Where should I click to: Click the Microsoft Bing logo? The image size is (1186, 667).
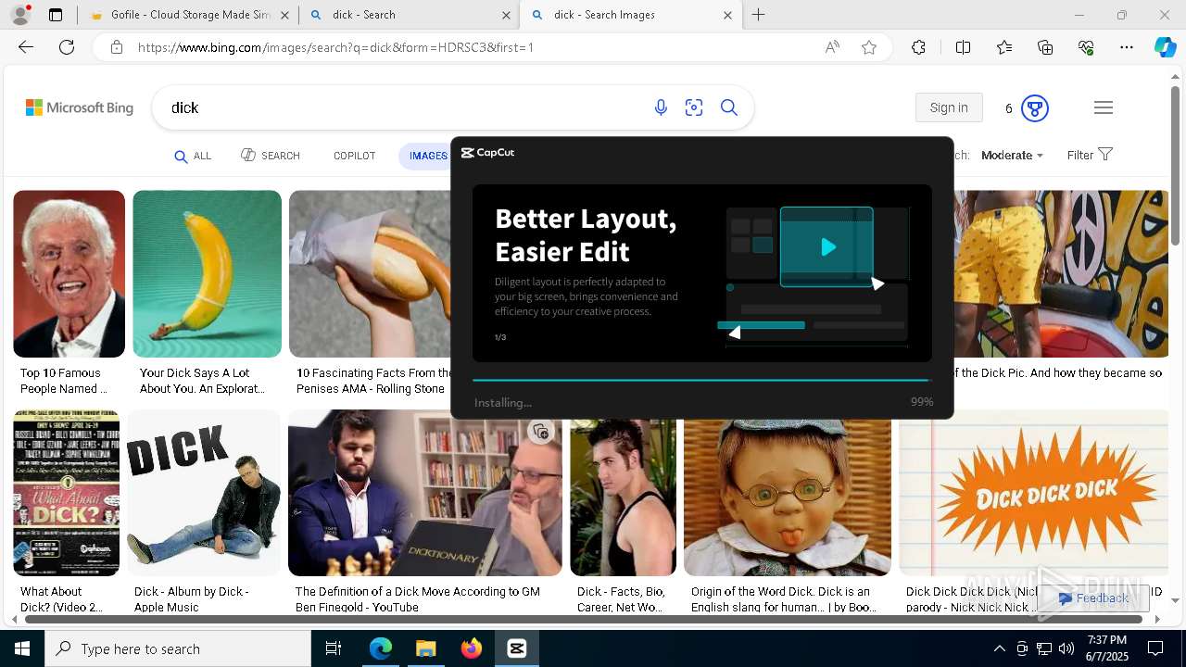80,107
